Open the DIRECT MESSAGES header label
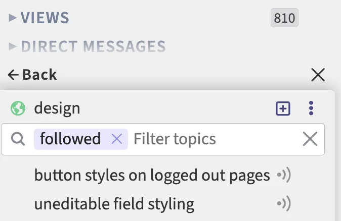The height and width of the screenshot is (221, 341). click(94, 46)
